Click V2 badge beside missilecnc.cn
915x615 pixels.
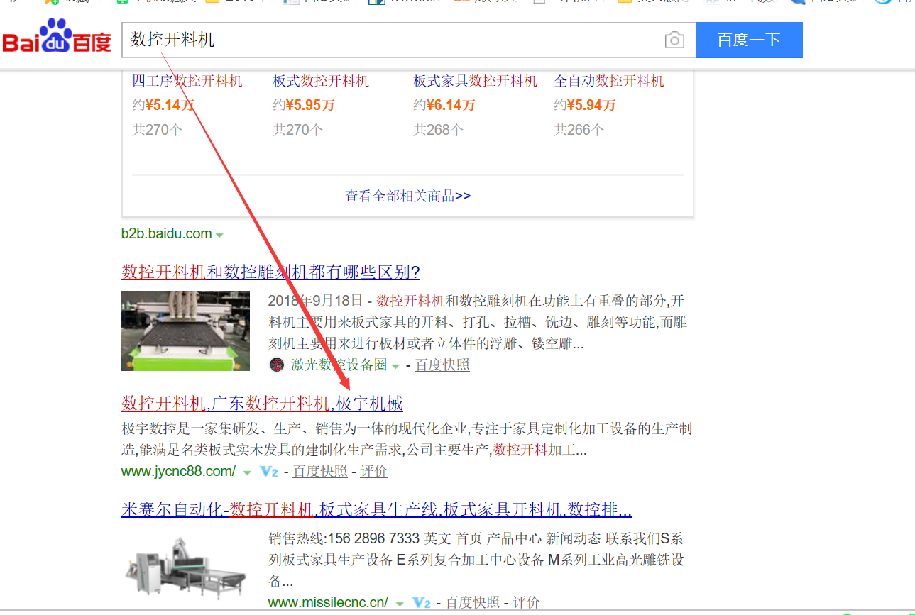pyautogui.click(x=421, y=603)
